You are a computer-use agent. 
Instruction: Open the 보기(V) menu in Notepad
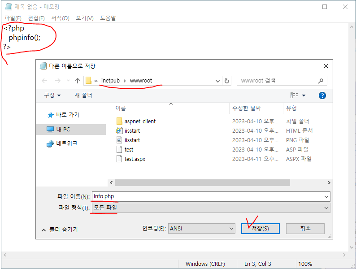click(x=84, y=18)
